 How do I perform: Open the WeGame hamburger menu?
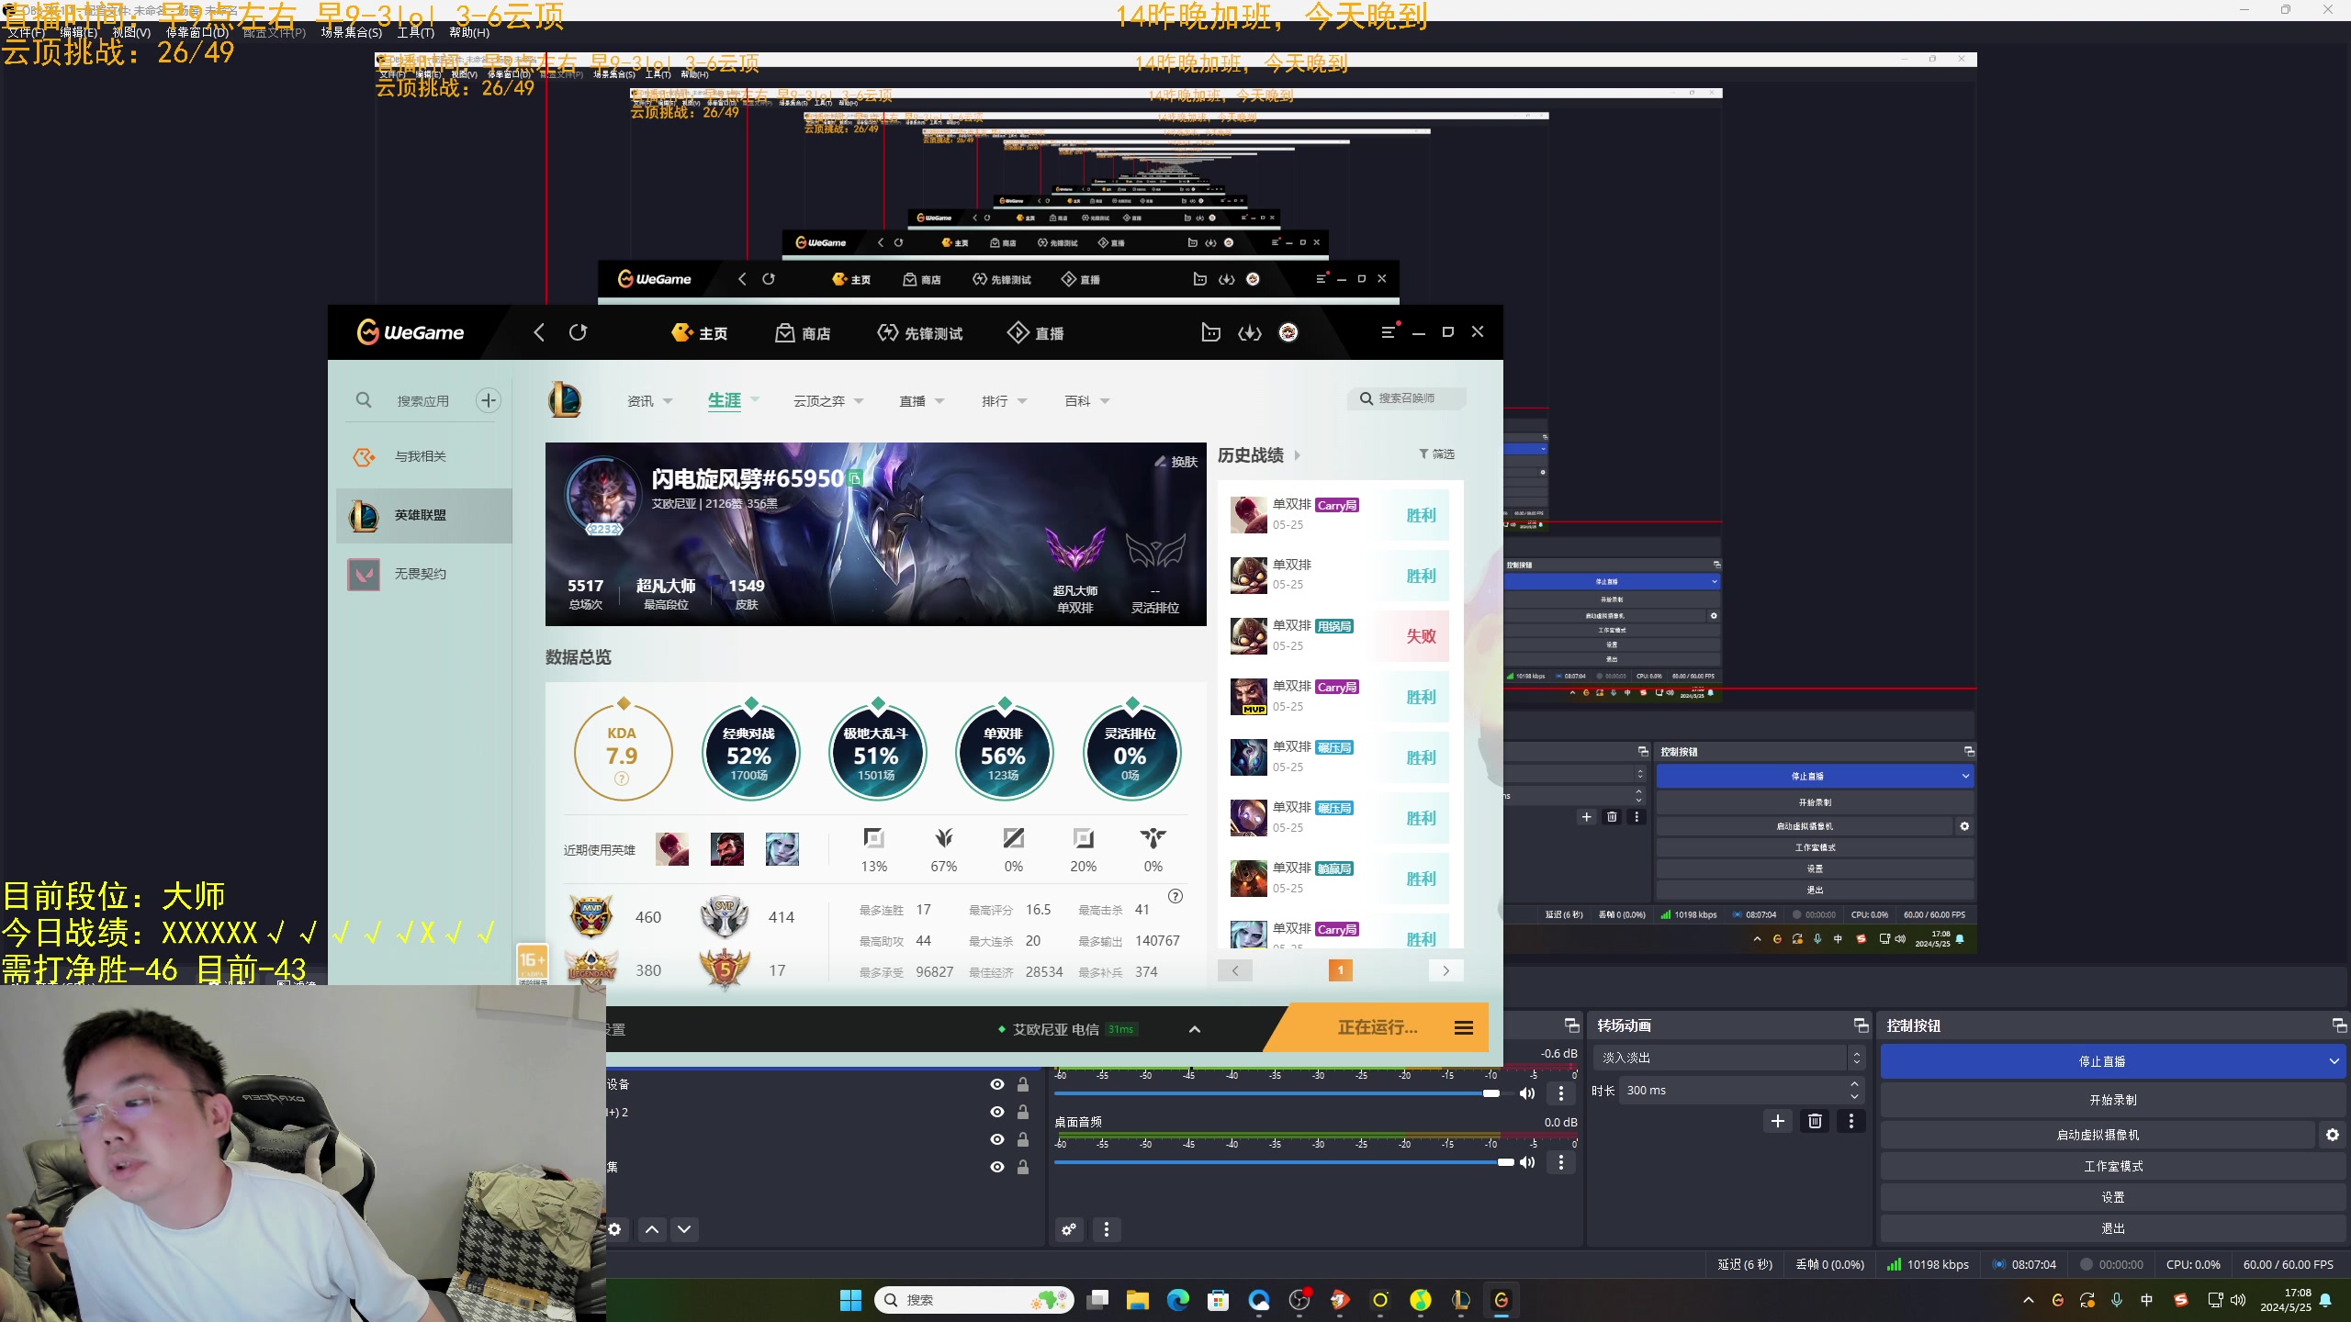pos(1389,332)
